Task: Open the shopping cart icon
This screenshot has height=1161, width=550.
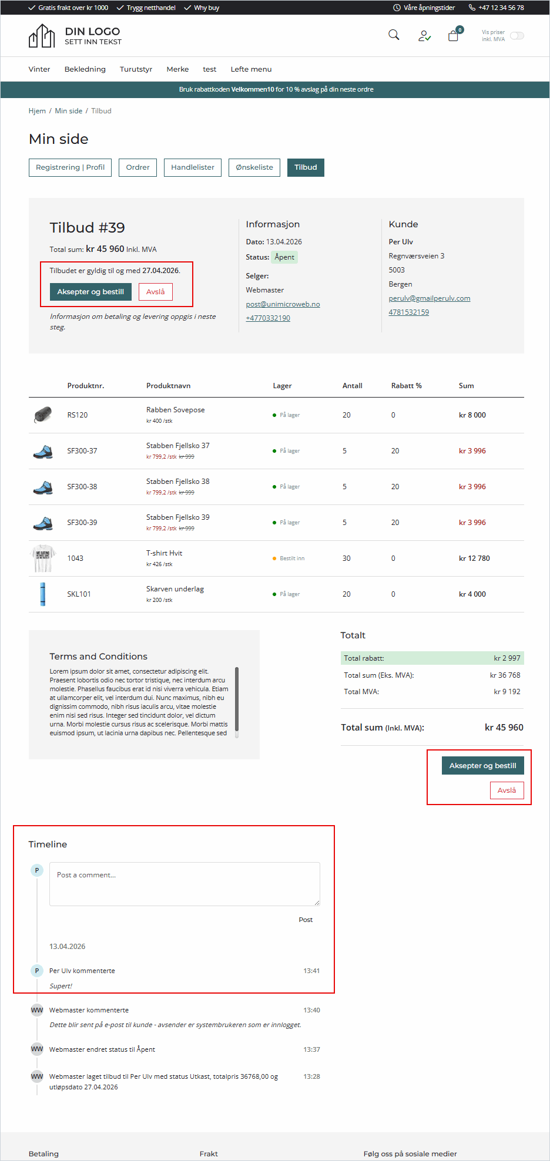Action: (453, 36)
